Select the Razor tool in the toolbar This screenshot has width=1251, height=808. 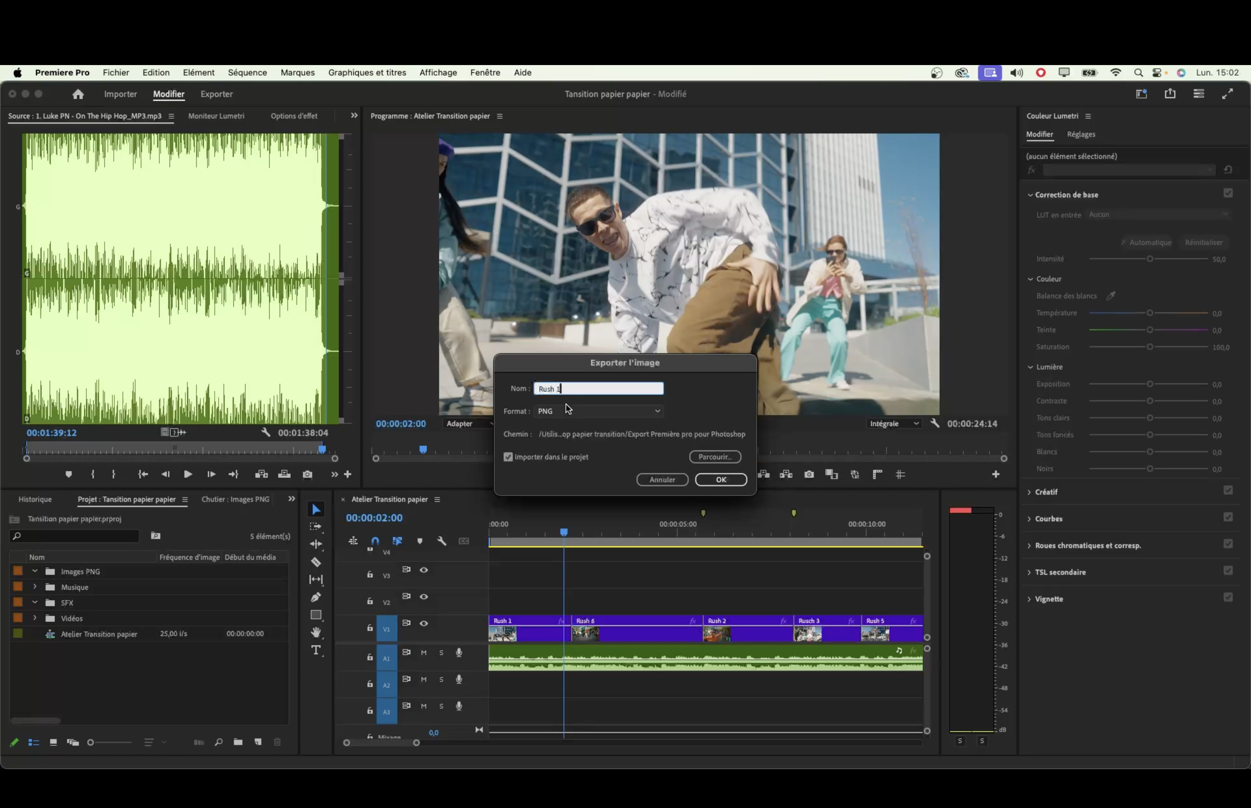point(315,562)
